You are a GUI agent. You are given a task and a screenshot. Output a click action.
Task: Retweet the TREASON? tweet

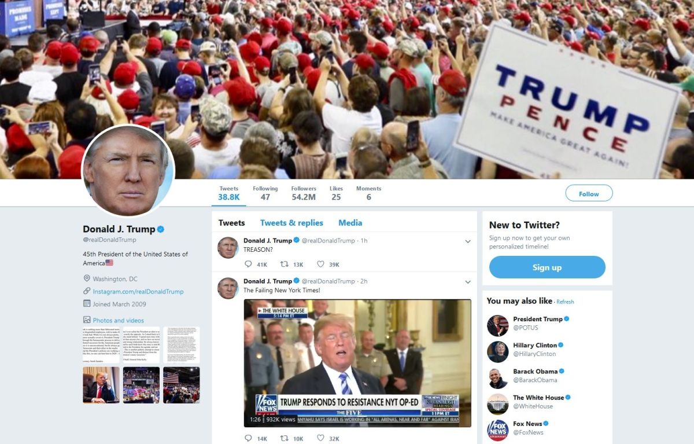pyautogui.click(x=284, y=264)
